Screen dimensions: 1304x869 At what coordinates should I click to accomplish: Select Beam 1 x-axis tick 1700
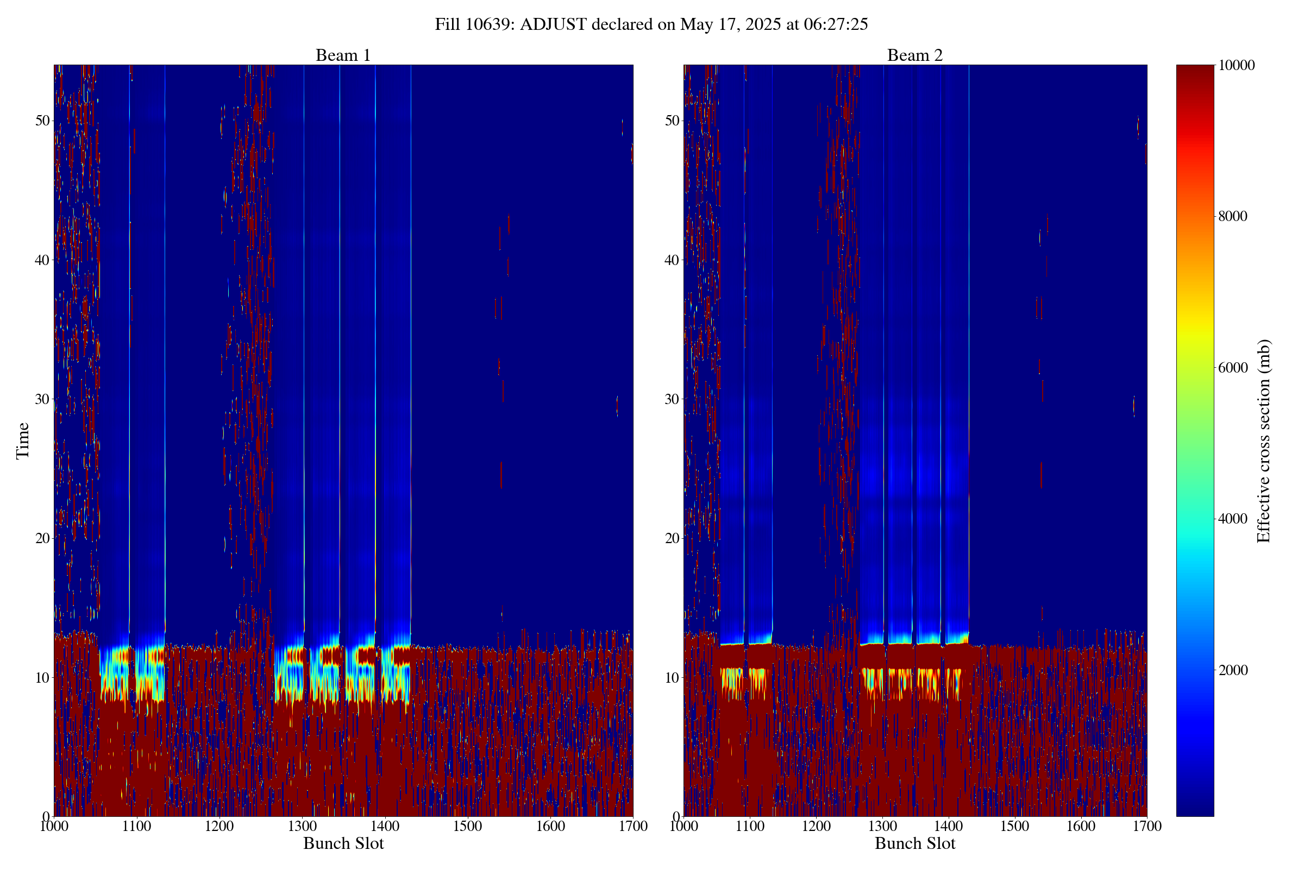(633, 826)
